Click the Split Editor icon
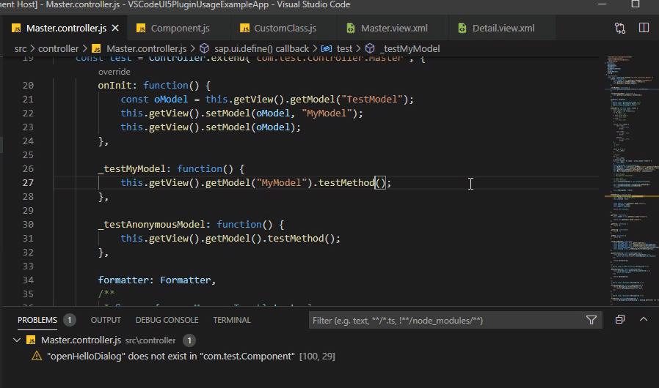The height and width of the screenshot is (388, 659). (644, 28)
